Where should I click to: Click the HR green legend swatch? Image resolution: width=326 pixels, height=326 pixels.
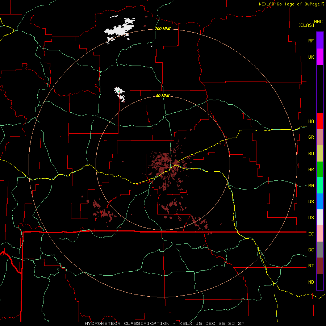tap(320, 169)
